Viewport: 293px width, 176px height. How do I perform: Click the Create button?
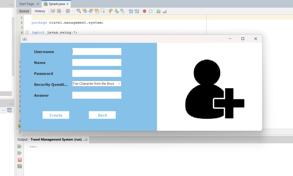[x=56, y=115]
